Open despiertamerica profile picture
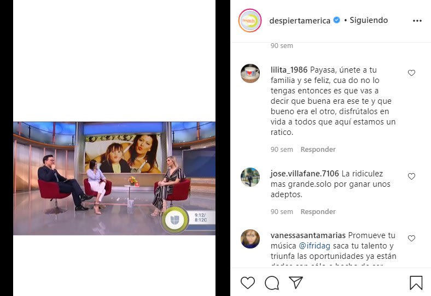 (250, 21)
